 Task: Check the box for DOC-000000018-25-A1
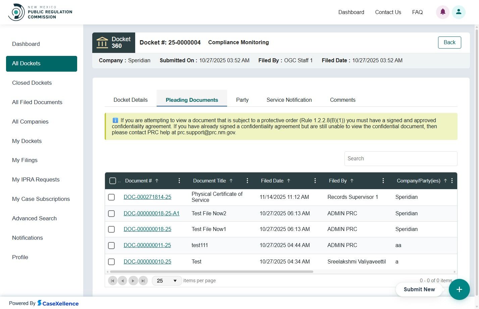(111, 214)
